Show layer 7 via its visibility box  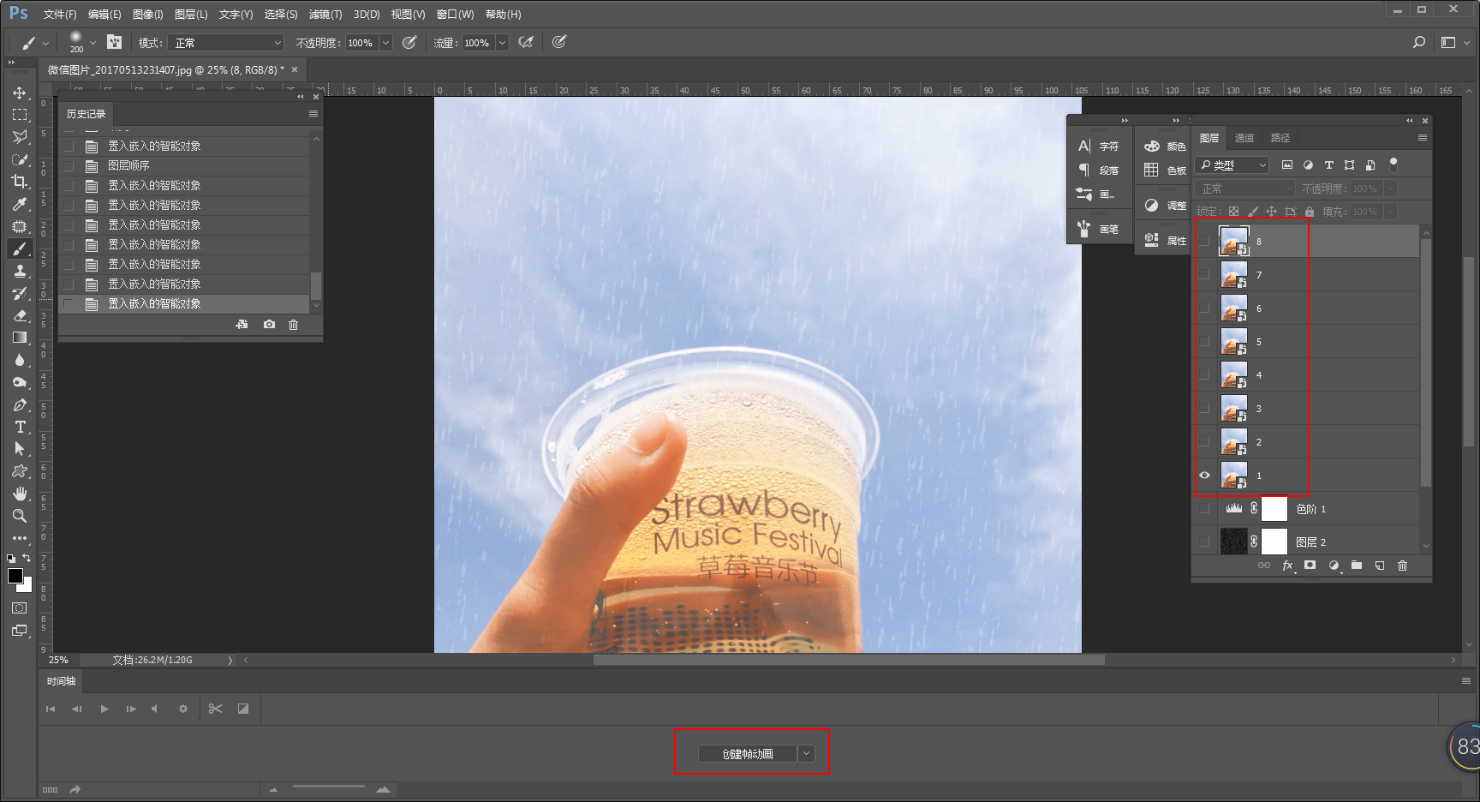(x=1205, y=275)
